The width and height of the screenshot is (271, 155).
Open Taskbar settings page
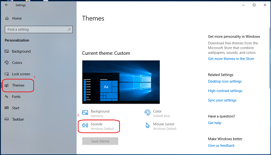(x=18, y=119)
